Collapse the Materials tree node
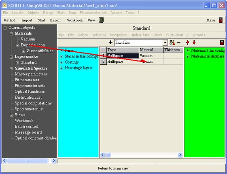 tap(11, 34)
